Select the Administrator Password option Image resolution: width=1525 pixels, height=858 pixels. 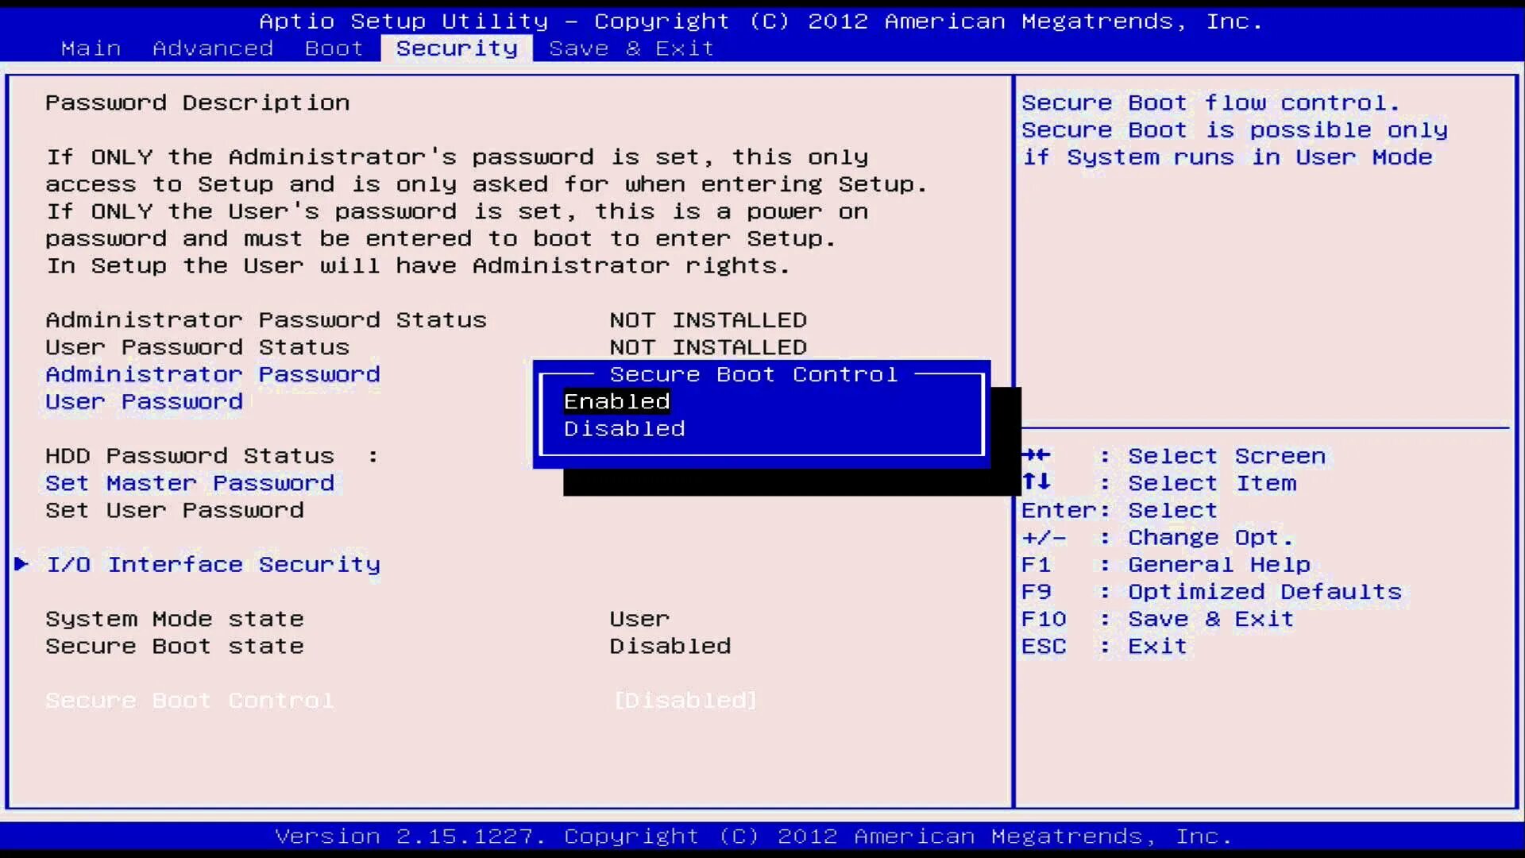212,374
